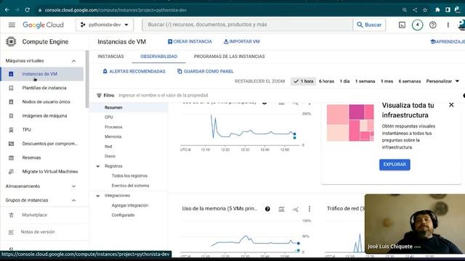Open the top bar three-dot settings menu
Screen dimensions: 465x261
(448, 25)
